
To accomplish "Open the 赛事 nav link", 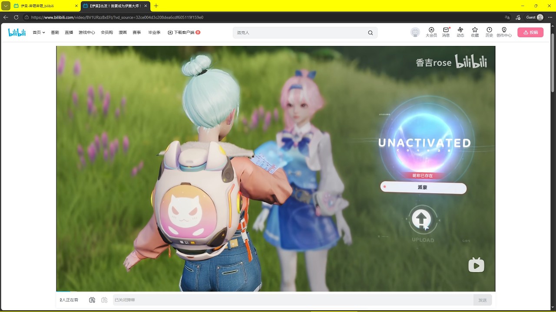I will tap(137, 32).
